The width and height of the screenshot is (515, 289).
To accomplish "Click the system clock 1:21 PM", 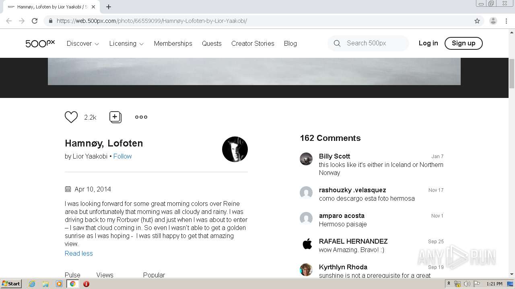I will coord(494,284).
